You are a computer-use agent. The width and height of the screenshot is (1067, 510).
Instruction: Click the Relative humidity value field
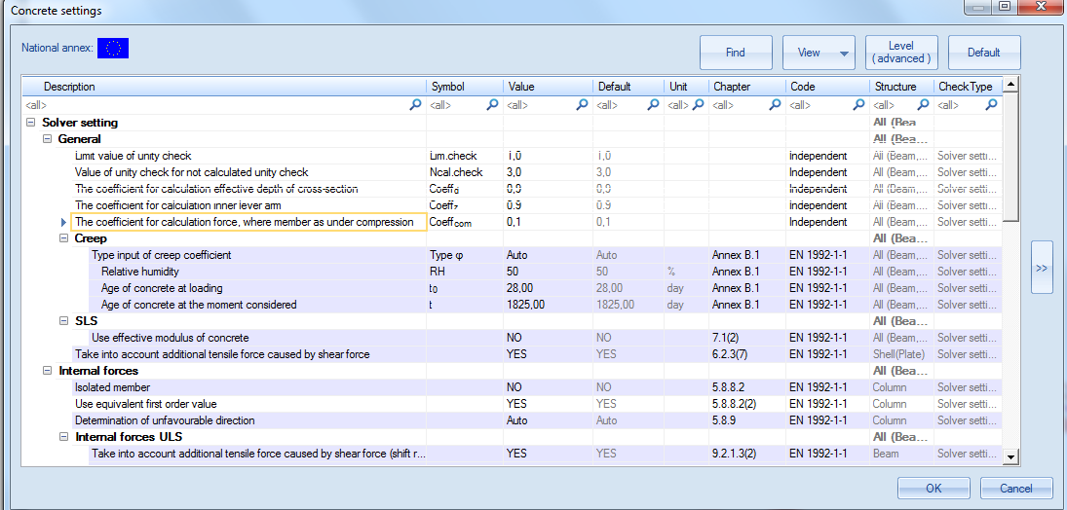click(x=548, y=272)
